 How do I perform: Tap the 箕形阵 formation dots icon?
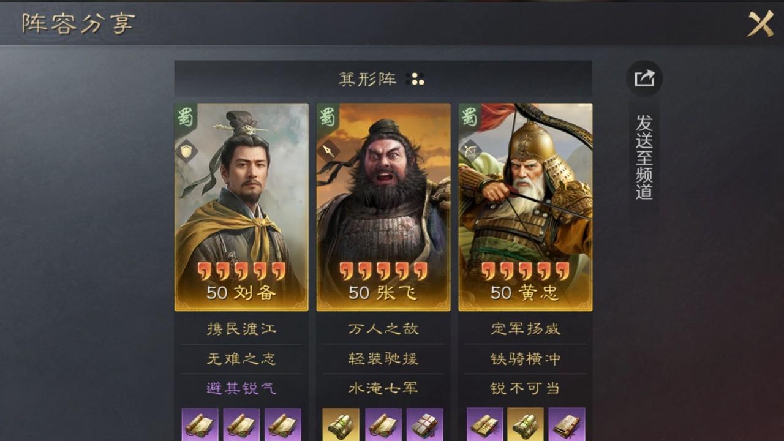415,79
